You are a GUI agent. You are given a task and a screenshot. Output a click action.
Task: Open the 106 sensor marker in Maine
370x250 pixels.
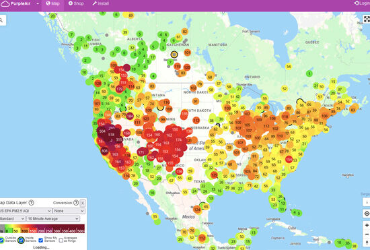325,116
